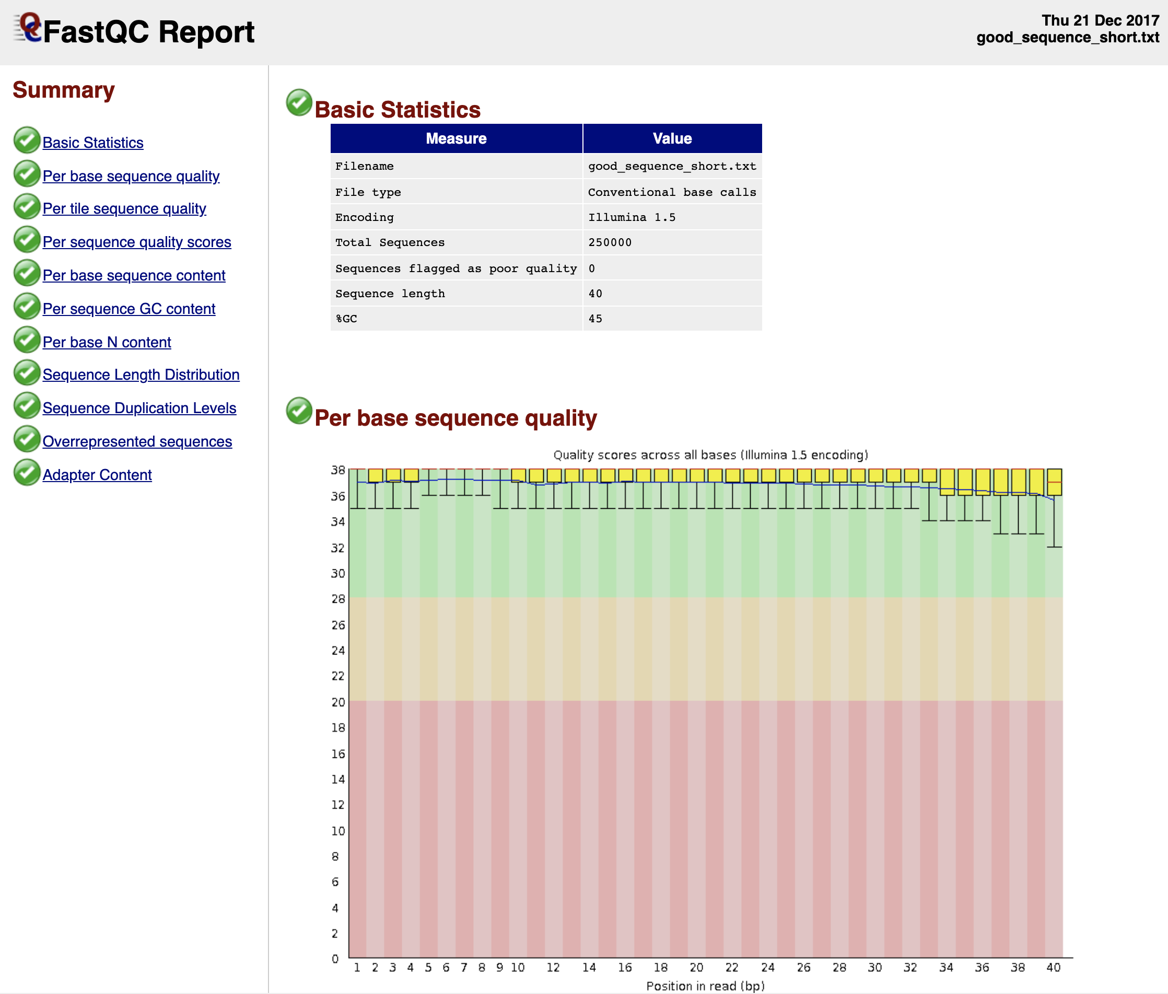Click the Total Sequences value 250000
Viewport: 1168px width, 994px height.
[x=610, y=242]
